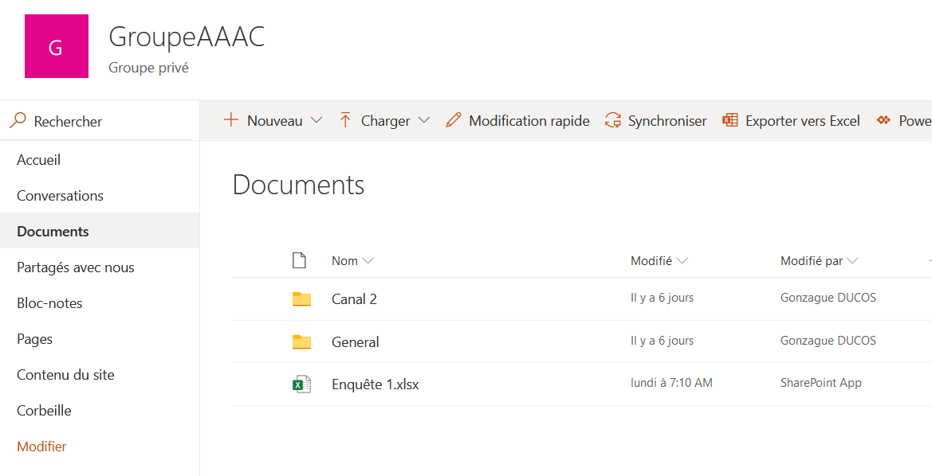Open the Modifié par column dropdown

[853, 260]
